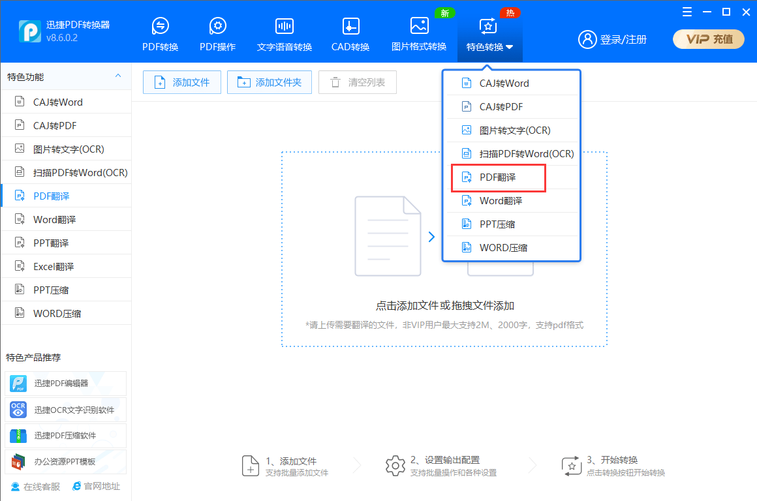Choose CAJ转PDF from dropdown menu
The width and height of the screenshot is (757, 501).
pyautogui.click(x=512, y=107)
